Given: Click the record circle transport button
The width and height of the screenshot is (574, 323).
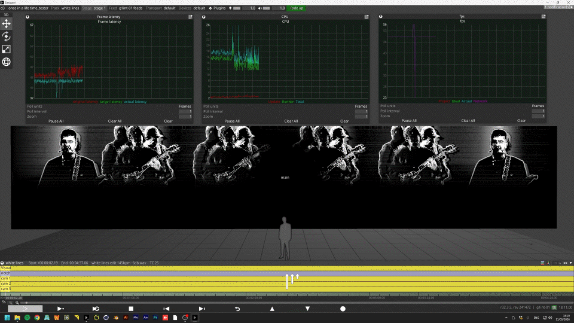Looking at the screenshot, I should pos(343,309).
